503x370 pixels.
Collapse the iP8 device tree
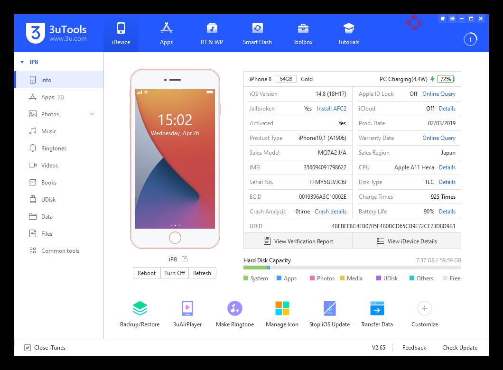point(22,62)
